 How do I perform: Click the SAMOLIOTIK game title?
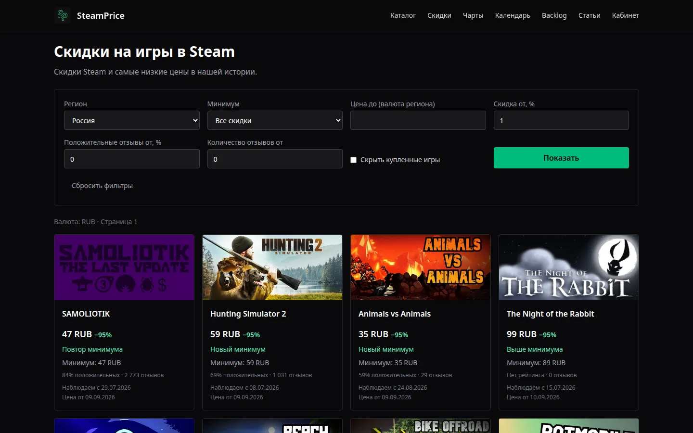[x=86, y=314]
